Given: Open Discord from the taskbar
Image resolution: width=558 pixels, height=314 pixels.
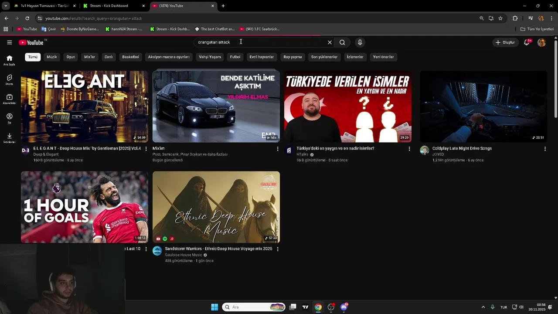Looking at the screenshot, I should [344, 307].
